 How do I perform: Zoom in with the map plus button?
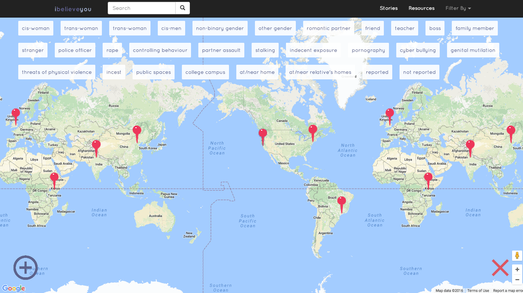click(517, 270)
